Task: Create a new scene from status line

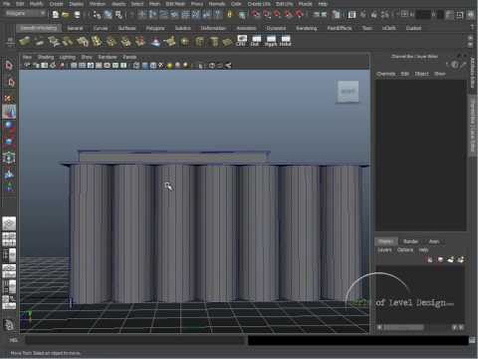Action: coord(56,14)
